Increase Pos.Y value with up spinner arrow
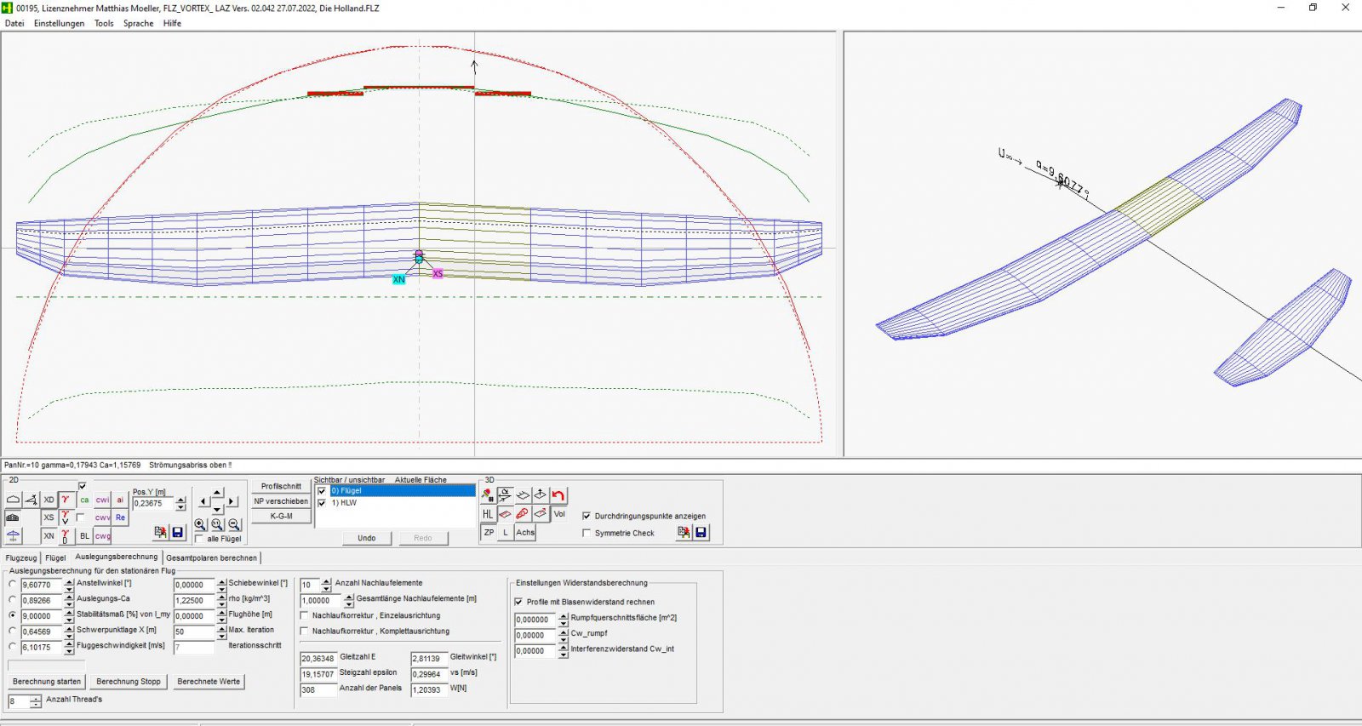 (180, 500)
